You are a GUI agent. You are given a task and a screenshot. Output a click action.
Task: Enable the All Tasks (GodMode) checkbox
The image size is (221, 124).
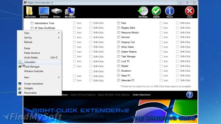click(x=32, y=28)
